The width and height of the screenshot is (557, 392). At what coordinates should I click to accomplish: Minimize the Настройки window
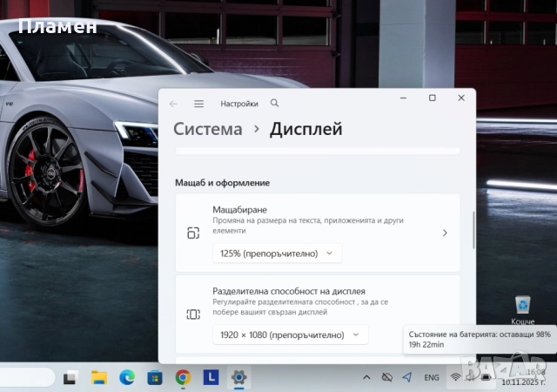click(403, 98)
